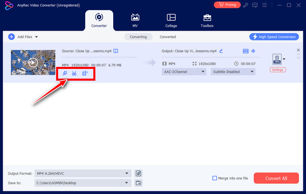Open the Enhance Video tool icon

[85, 74]
